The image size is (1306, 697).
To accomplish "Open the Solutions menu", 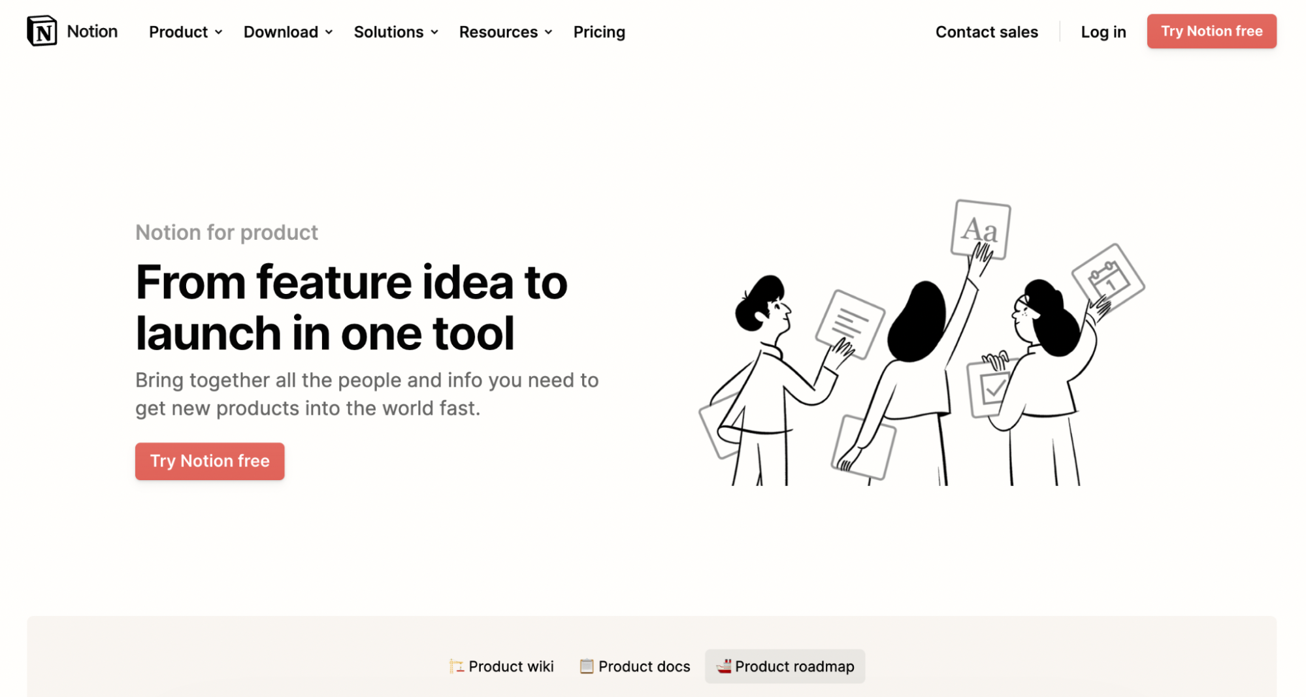I will [396, 32].
